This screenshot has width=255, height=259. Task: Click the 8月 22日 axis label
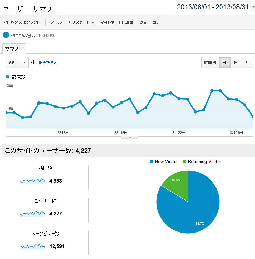(x=179, y=133)
